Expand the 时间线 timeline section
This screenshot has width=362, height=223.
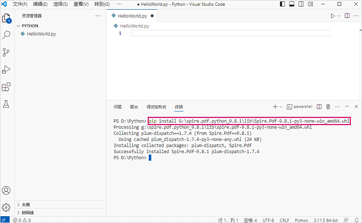(x=60, y=212)
